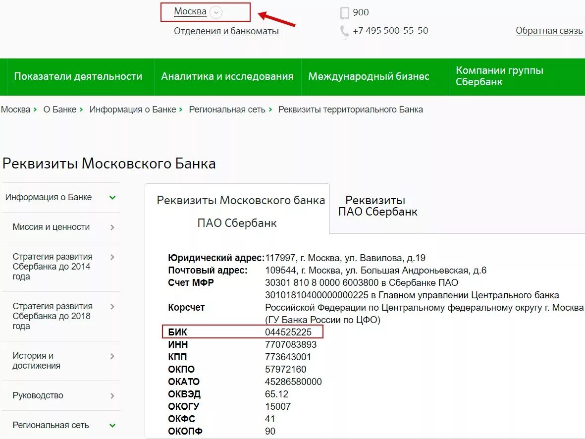This screenshot has height=439, width=585.
Task: Click БИК value 044525225
Action: [288, 332]
